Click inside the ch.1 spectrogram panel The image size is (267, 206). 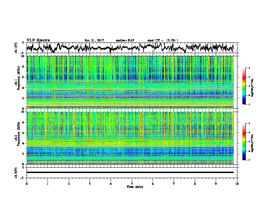coord(130,82)
